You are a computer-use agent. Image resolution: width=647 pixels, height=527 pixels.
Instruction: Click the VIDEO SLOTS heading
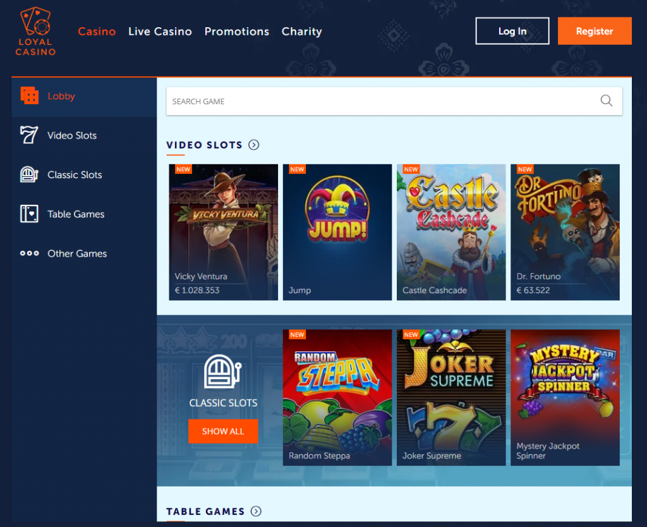pyautogui.click(x=204, y=145)
